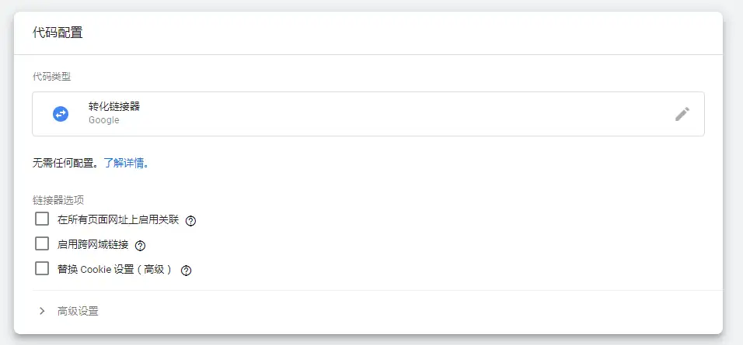Screen dimensions: 743x345
Task: Click the 链接器选项 section label
Action: pos(58,200)
